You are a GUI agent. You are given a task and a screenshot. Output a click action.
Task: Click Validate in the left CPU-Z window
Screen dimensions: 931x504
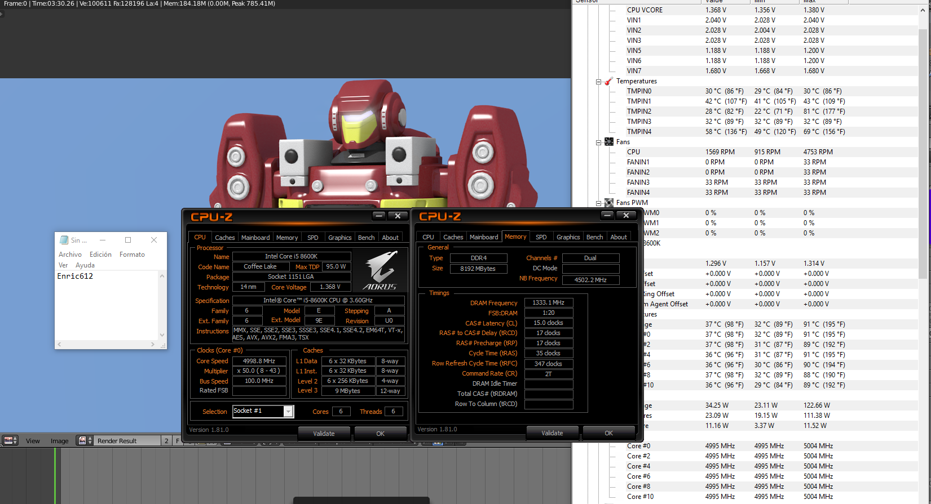coord(324,434)
